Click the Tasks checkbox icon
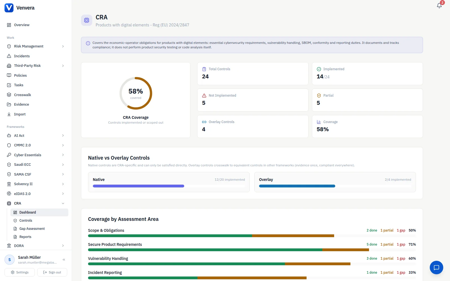 [x=9, y=85]
